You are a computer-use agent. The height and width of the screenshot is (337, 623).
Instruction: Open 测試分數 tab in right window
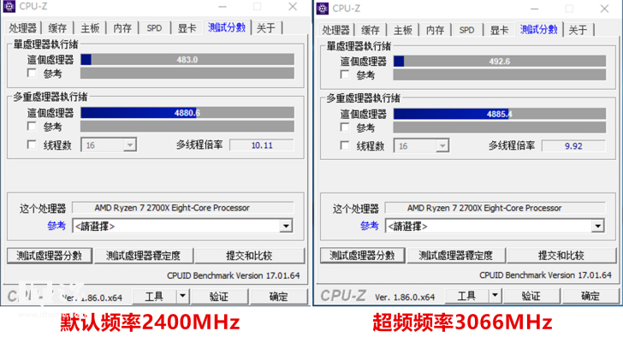pyautogui.click(x=539, y=29)
